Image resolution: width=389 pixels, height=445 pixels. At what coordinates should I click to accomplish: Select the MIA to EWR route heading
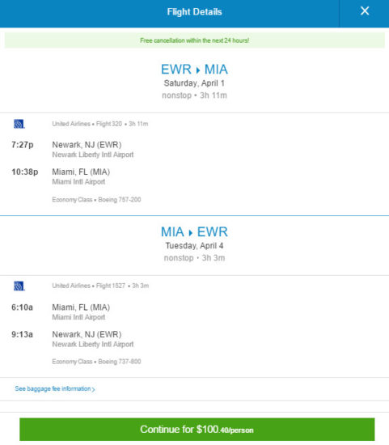pos(194,232)
